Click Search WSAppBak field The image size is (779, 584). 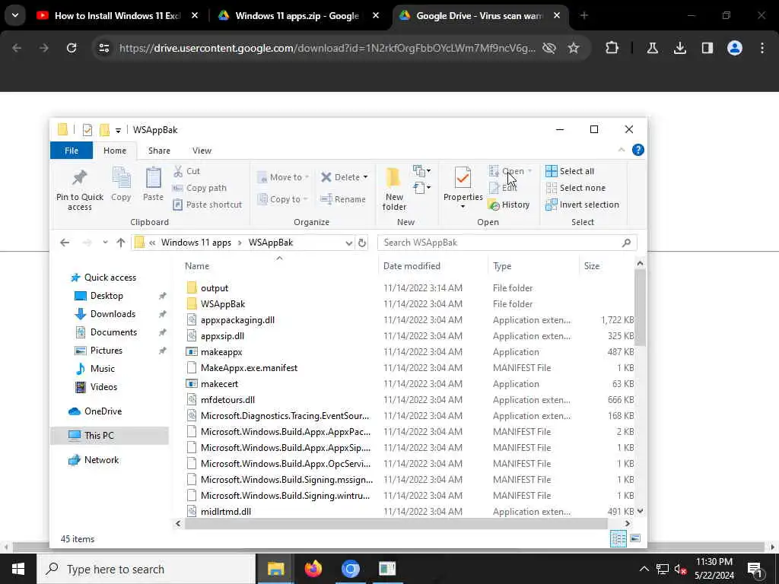click(507, 243)
